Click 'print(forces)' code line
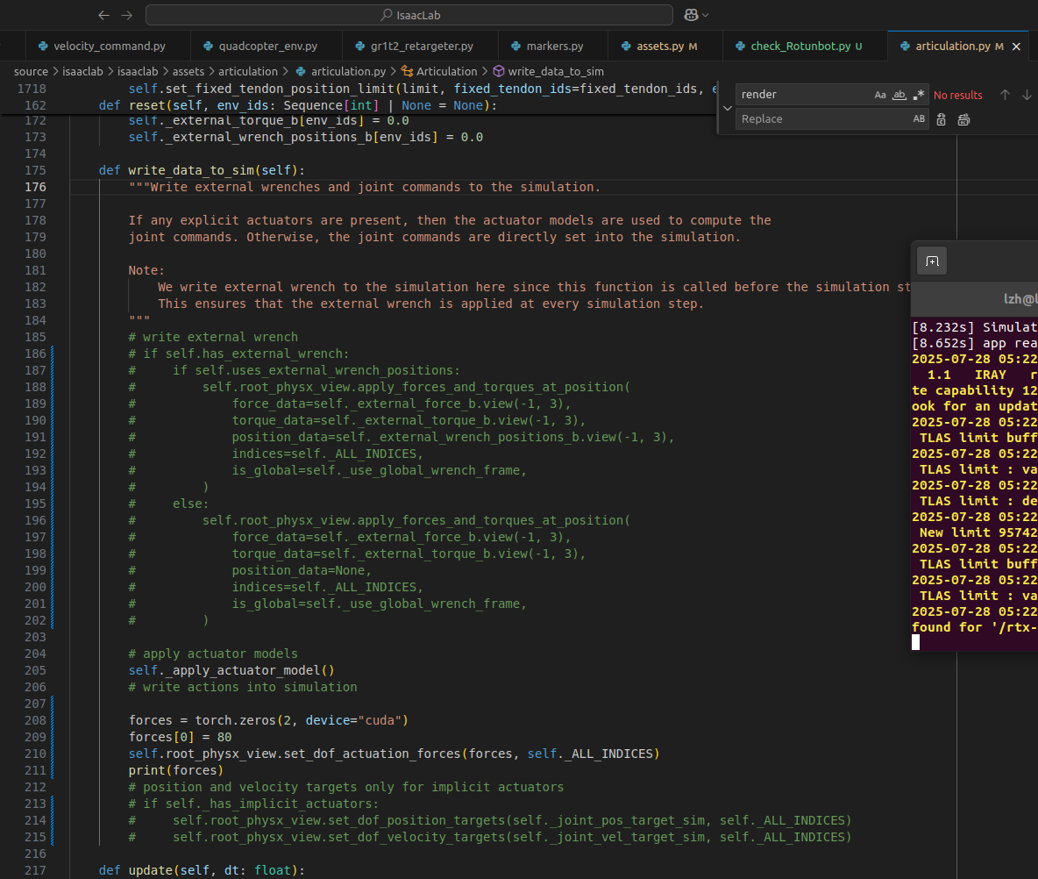Viewport: 1038px width, 879px height. click(176, 770)
